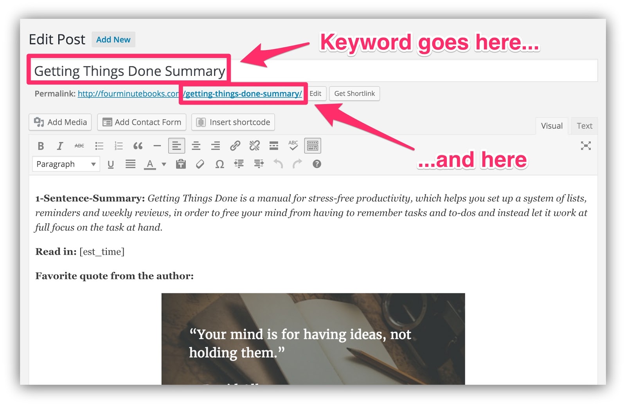Increase the paragraph indent
The height and width of the screenshot is (406, 626).
259,164
